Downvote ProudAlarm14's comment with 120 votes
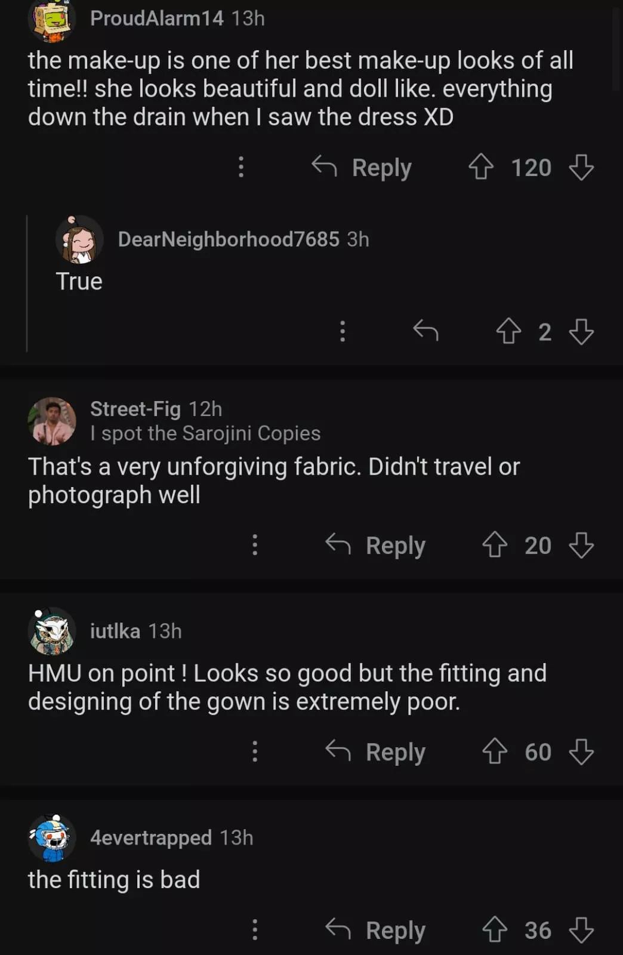Image resolution: width=623 pixels, height=955 pixels. pyautogui.click(x=581, y=167)
